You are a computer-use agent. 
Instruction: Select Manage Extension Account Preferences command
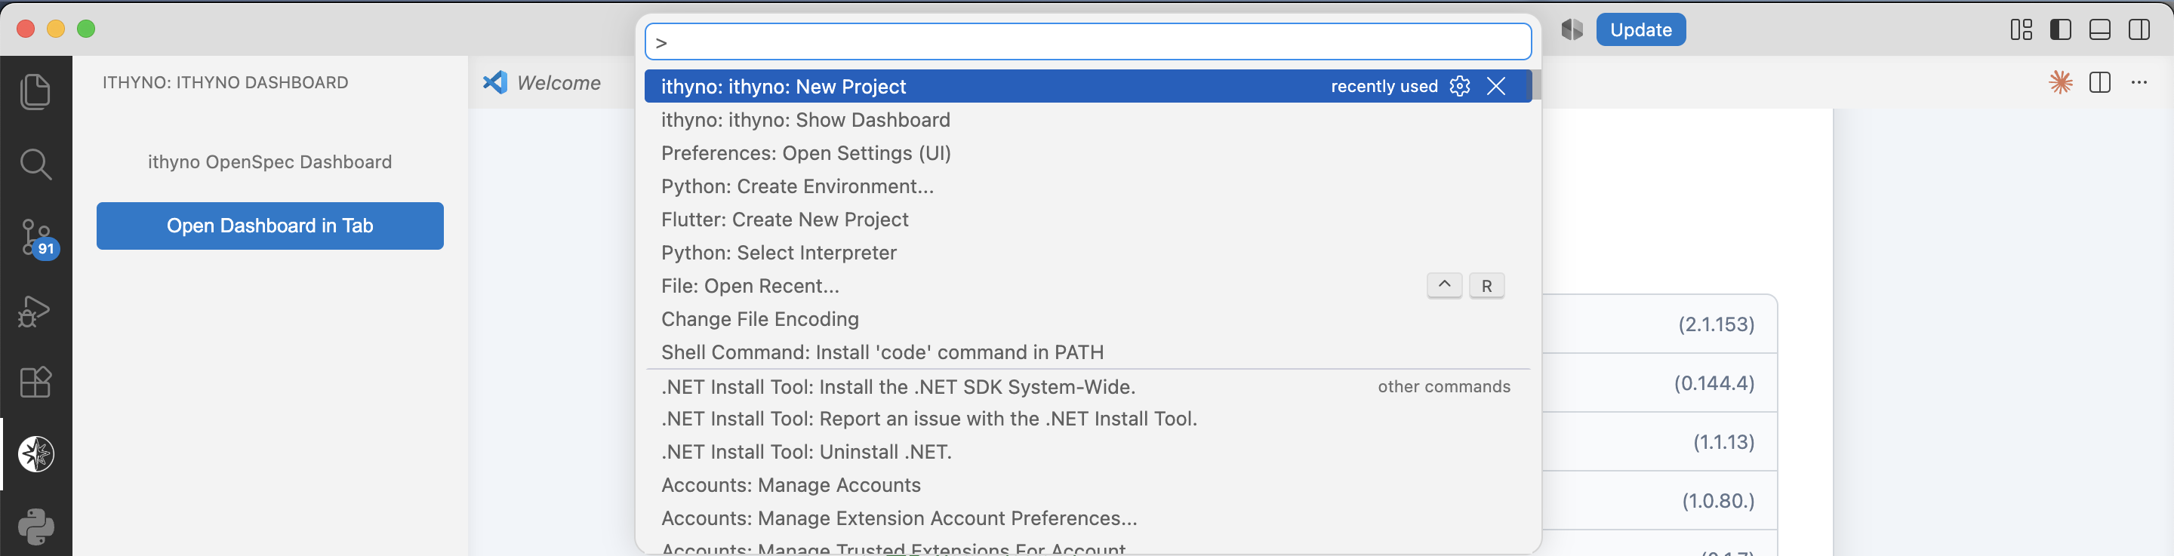pyautogui.click(x=1088, y=518)
